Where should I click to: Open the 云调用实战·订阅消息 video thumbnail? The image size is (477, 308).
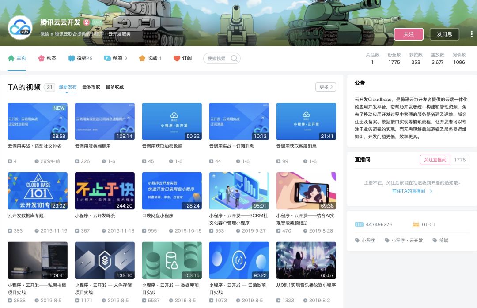[239, 121]
